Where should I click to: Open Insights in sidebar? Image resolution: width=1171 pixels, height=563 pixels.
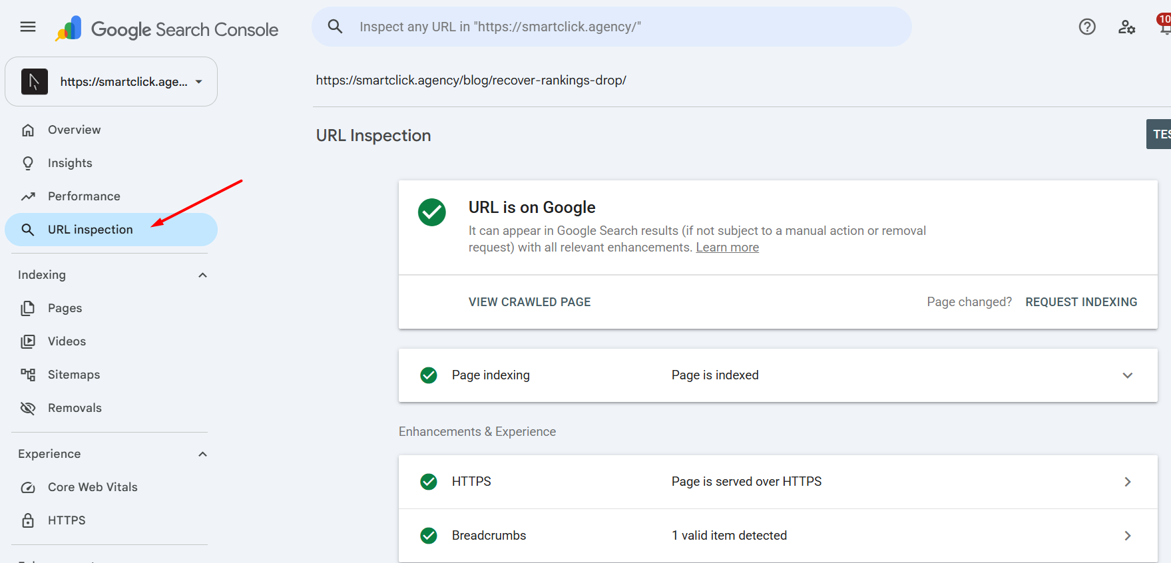(111, 163)
